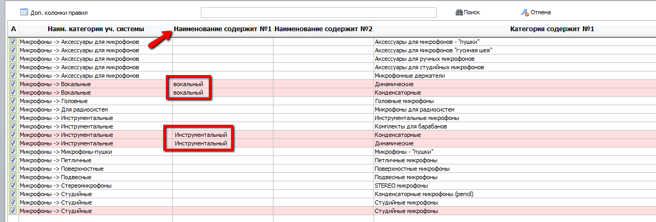The width and height of the screenshot is (656, 222).
Task: Sort by 'Наим. категории уч. системы' header
Action: [x=95, y=29]
